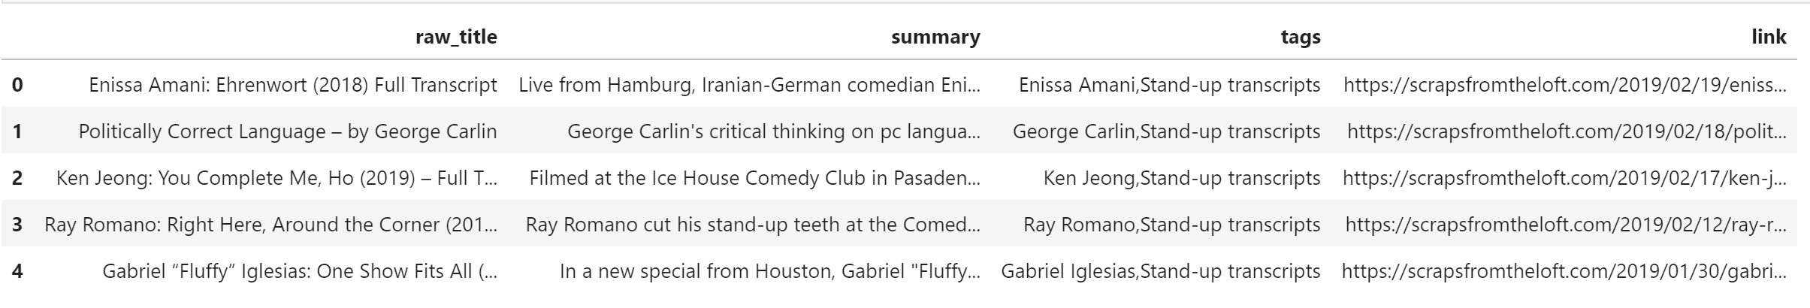Click the link column header

click(1768, 38)
